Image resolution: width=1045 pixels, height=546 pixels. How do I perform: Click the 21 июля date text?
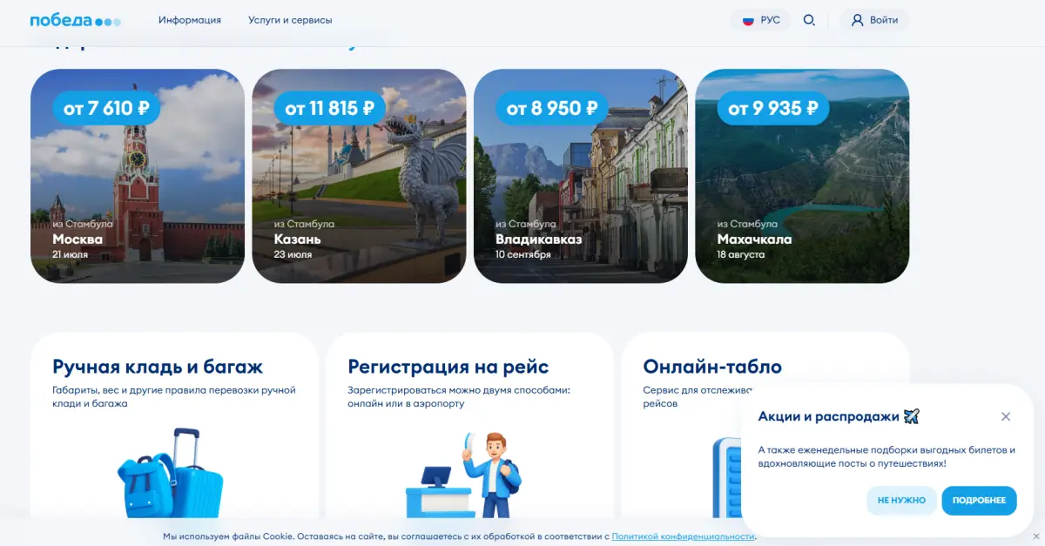(70, 255)
